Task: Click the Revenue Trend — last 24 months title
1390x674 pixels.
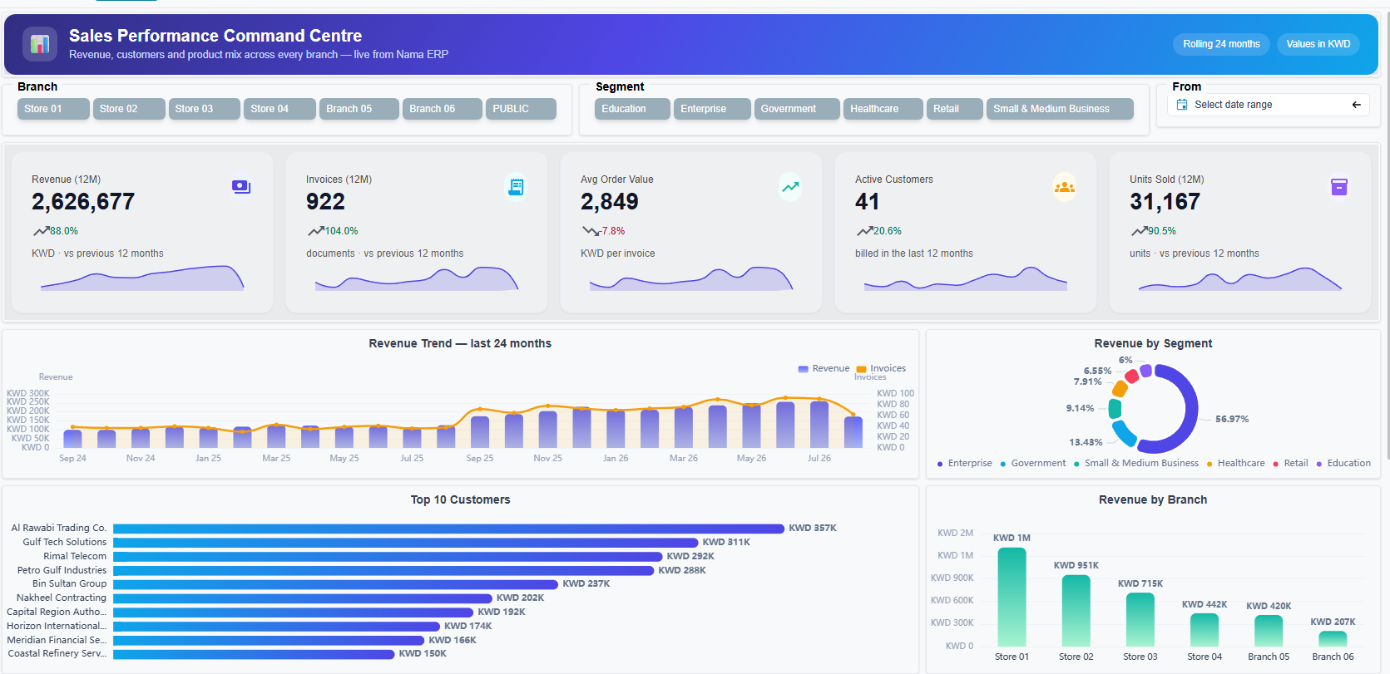Action: click(x=460, y=343)
